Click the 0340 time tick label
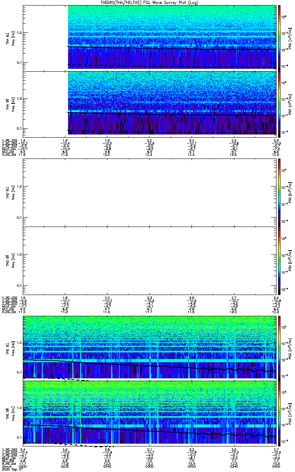Viewport: 295px width, 472px height. pos(234,466)
